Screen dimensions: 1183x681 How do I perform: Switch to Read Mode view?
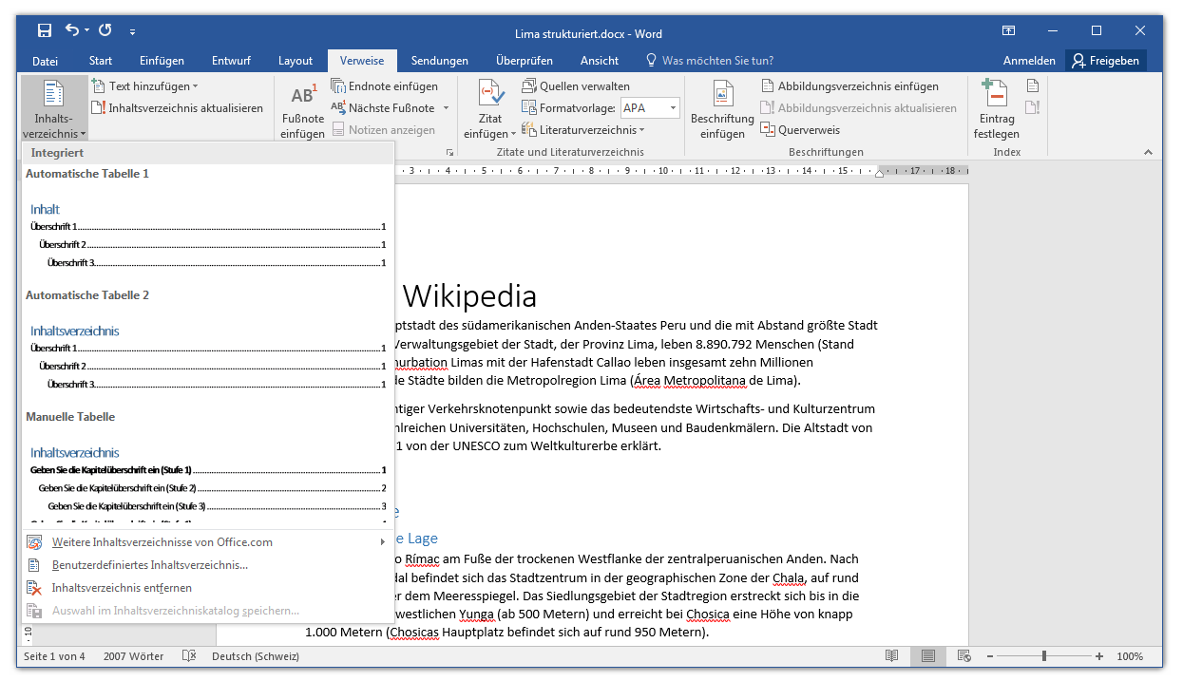891,656
